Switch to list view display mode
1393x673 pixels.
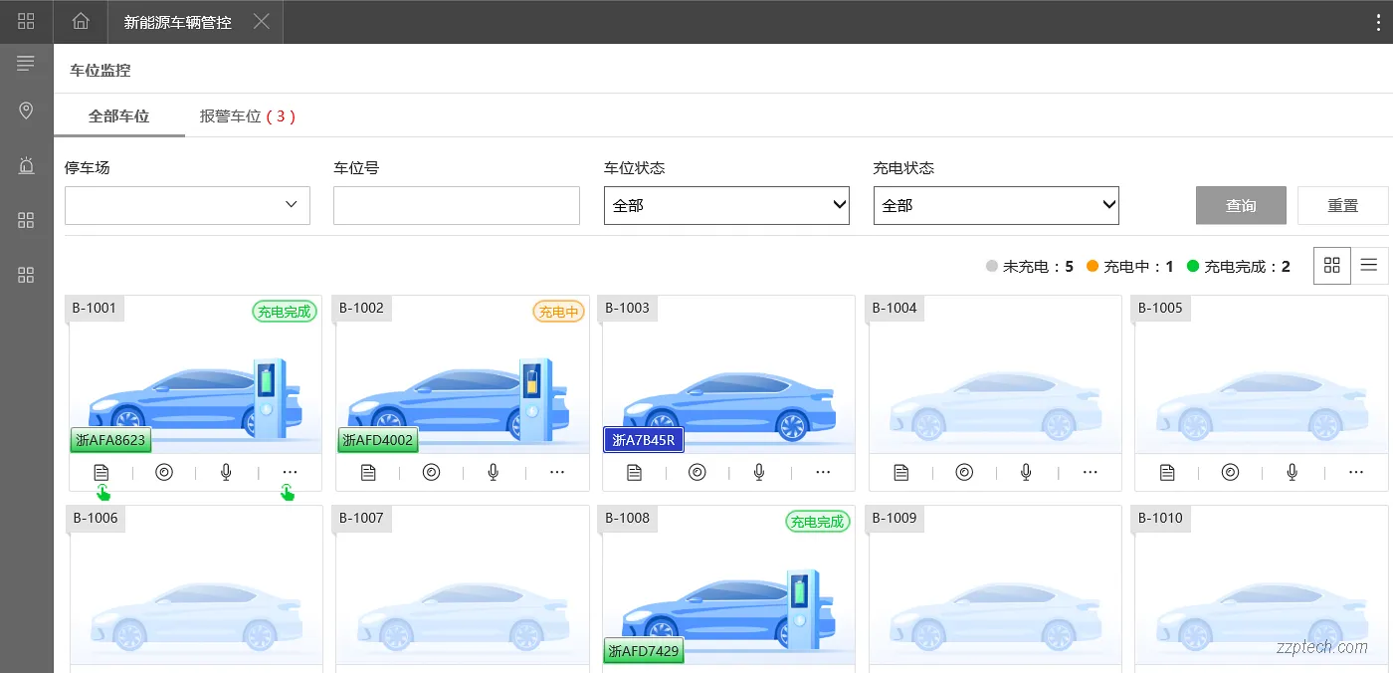coord(1369,266)
